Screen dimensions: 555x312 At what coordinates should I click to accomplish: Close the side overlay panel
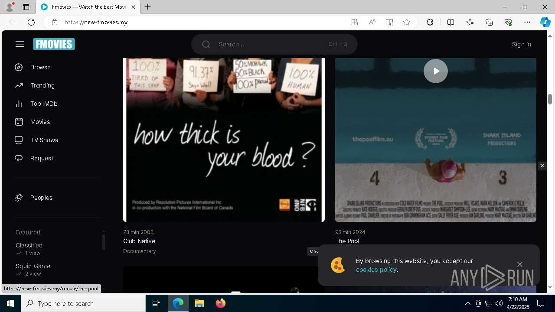tap(542, 166)
